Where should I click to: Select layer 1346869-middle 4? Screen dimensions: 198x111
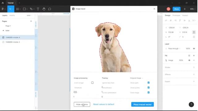17,37
